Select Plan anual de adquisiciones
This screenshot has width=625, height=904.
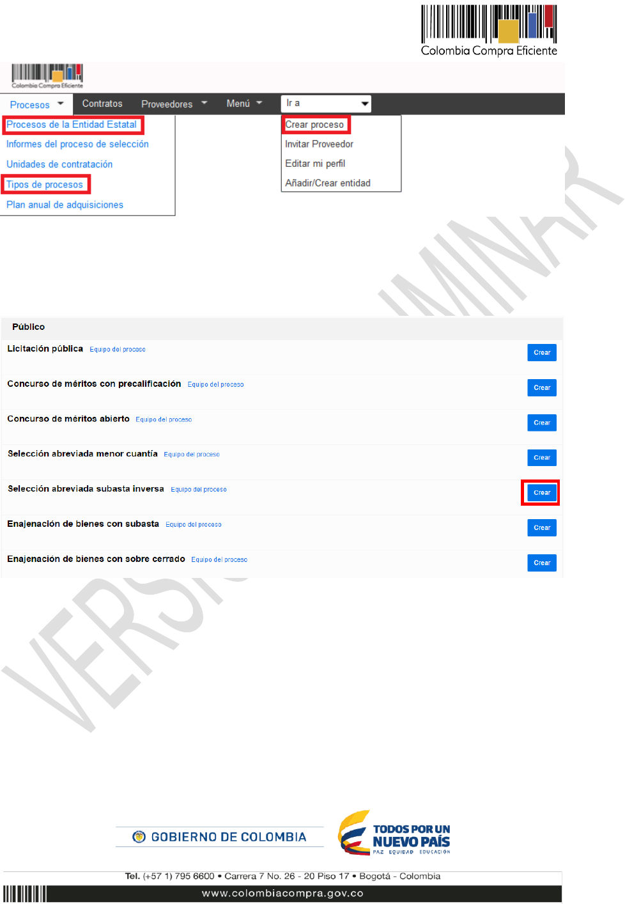tap(65, 205)
